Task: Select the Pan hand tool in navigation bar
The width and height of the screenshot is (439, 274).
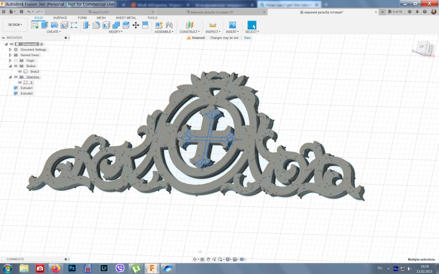Action: [x=208, y=259]
